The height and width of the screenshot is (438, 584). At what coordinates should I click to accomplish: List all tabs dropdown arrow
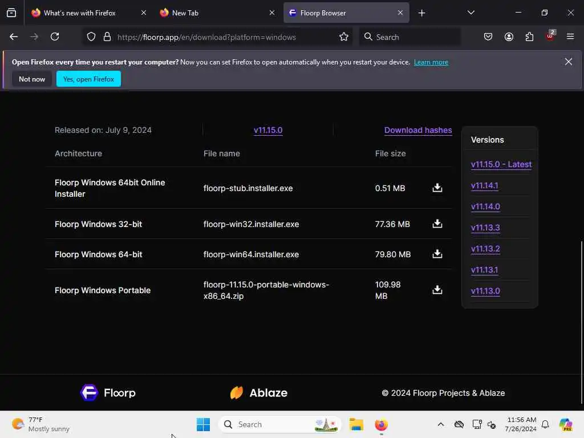(471, 13)
